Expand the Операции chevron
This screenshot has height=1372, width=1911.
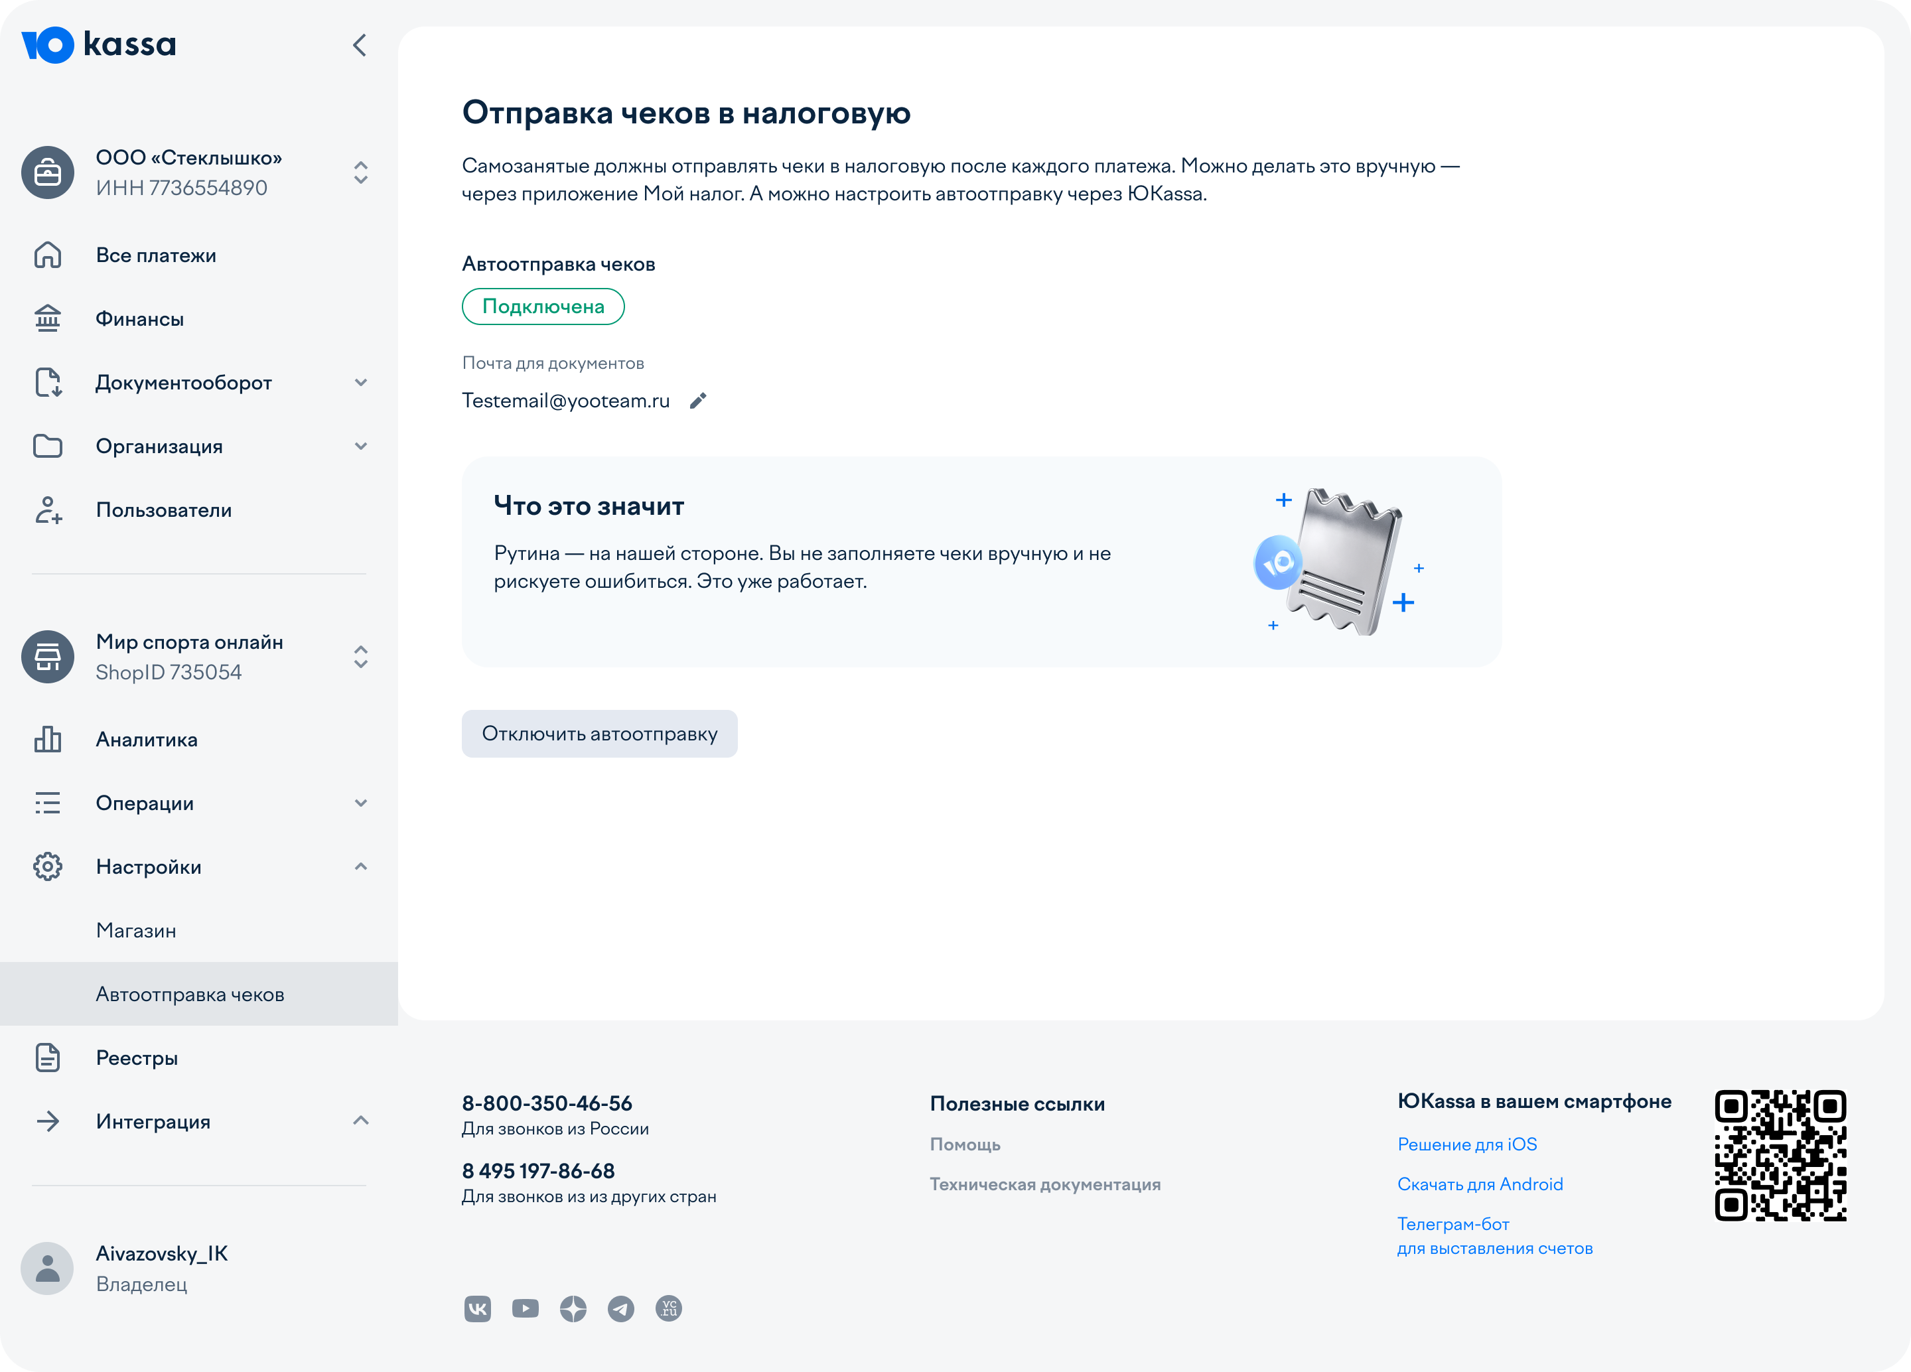(360, 803)
